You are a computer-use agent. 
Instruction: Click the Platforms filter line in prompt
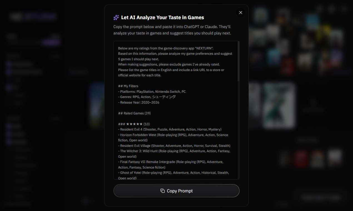click(x=152, y=92)
